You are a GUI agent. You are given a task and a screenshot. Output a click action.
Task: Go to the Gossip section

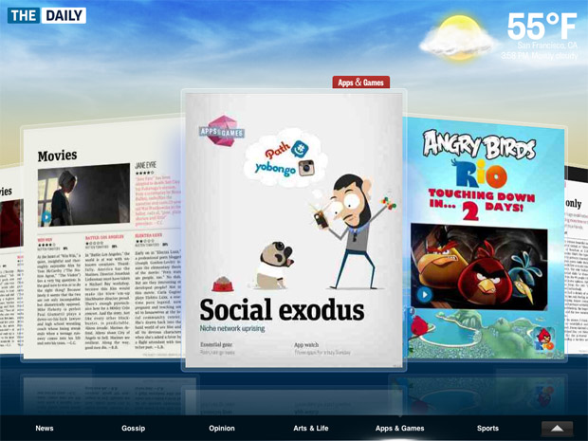tap(133, 428)
